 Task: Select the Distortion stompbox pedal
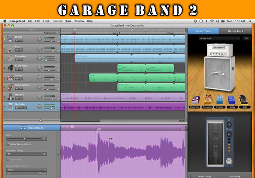[195, 100]
